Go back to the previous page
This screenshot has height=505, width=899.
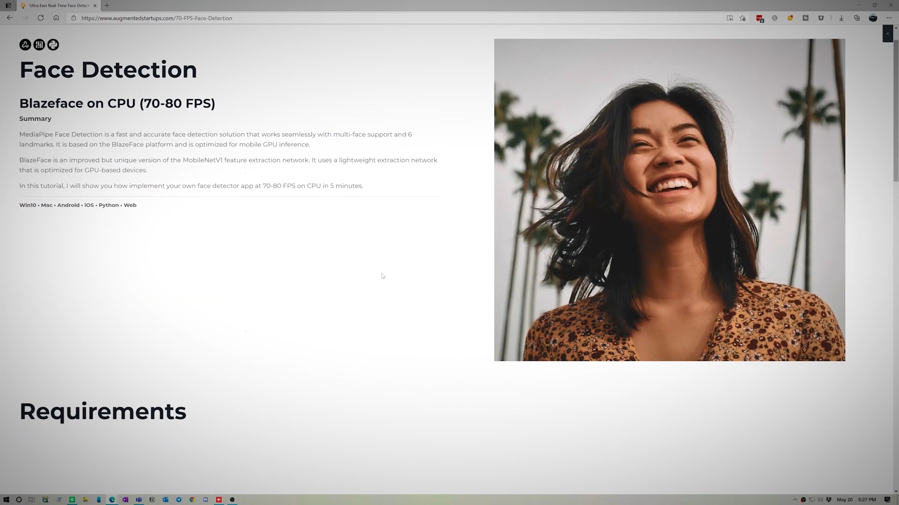point(9,18)
